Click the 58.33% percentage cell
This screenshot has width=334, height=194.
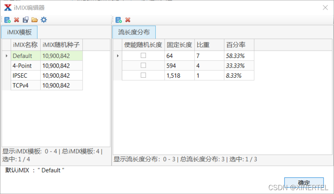click(x=239, y=56)
